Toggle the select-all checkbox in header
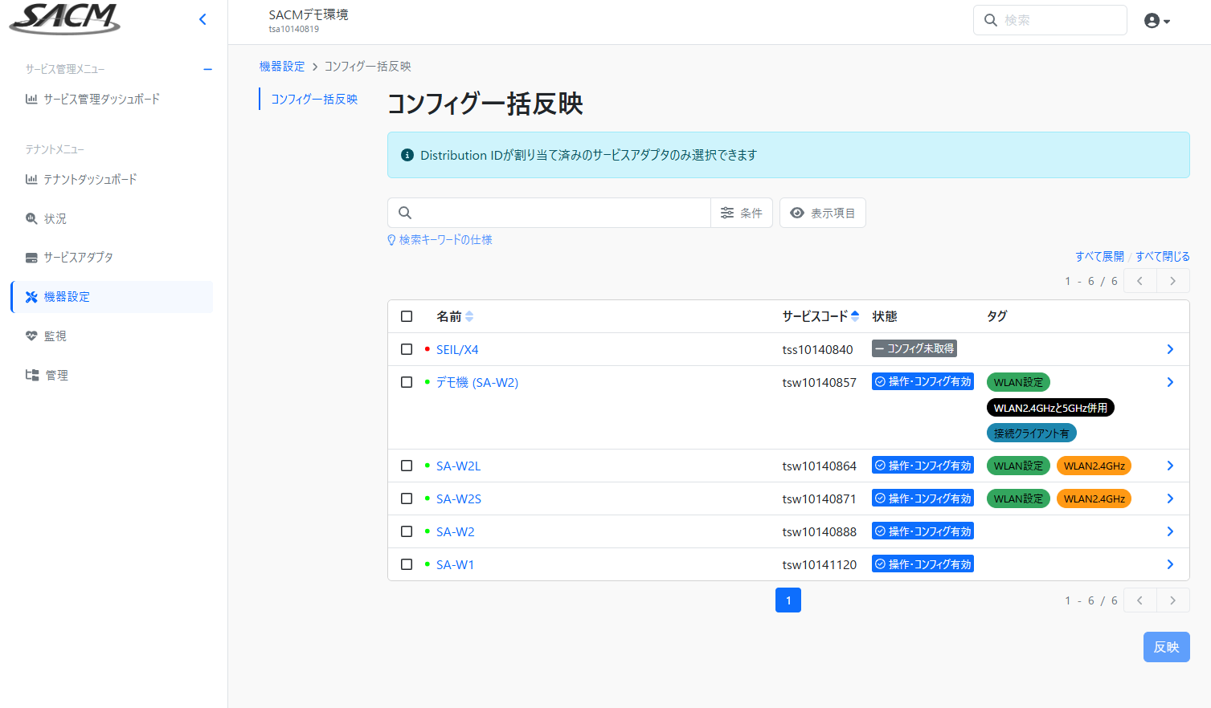1211x708 pixels. coord(407,316)
